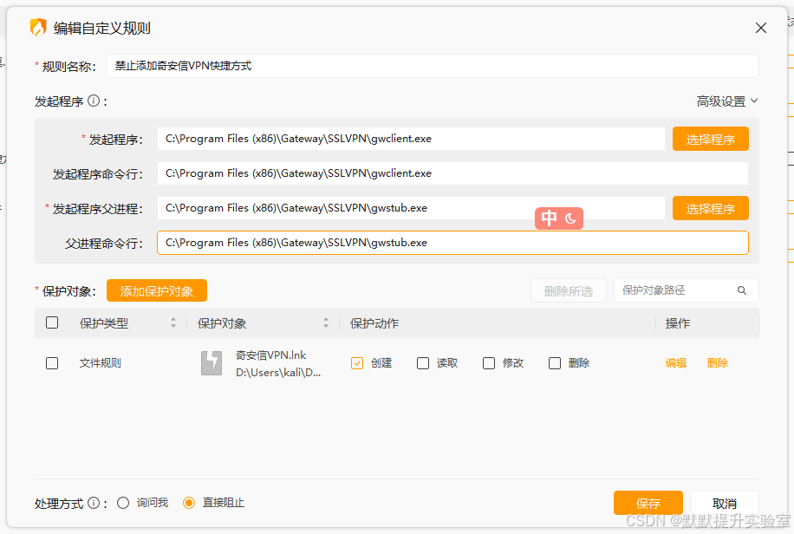Click the 操作 column header
The width and height of the screenshot is (794, 534).
point(678,323)
